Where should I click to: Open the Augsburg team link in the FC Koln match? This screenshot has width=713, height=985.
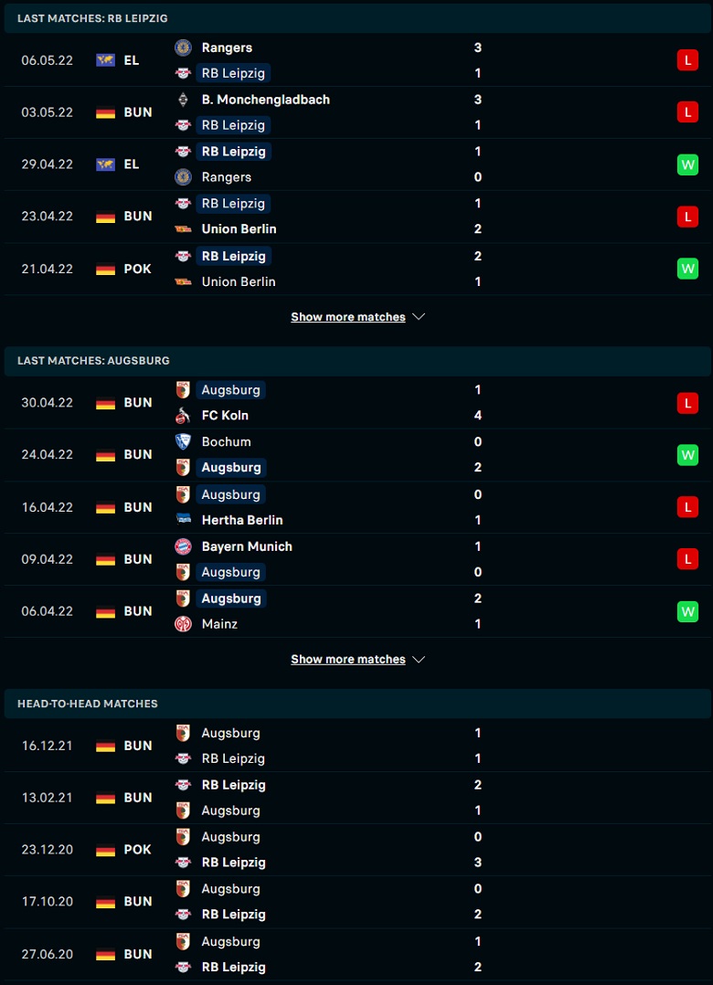(x=230, y=390)
